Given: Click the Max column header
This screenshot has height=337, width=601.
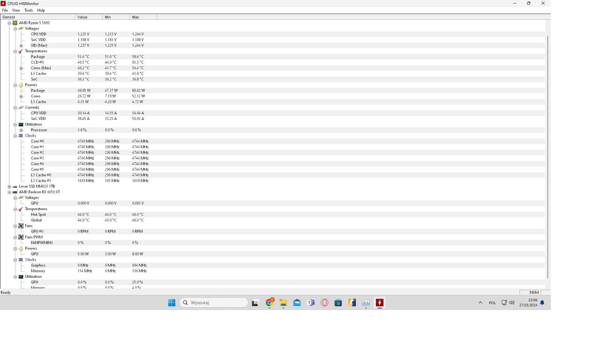Looking at the screenshot, I should pos(143,17).
